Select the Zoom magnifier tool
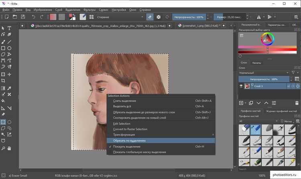301x179 pixels. point(3,148)
